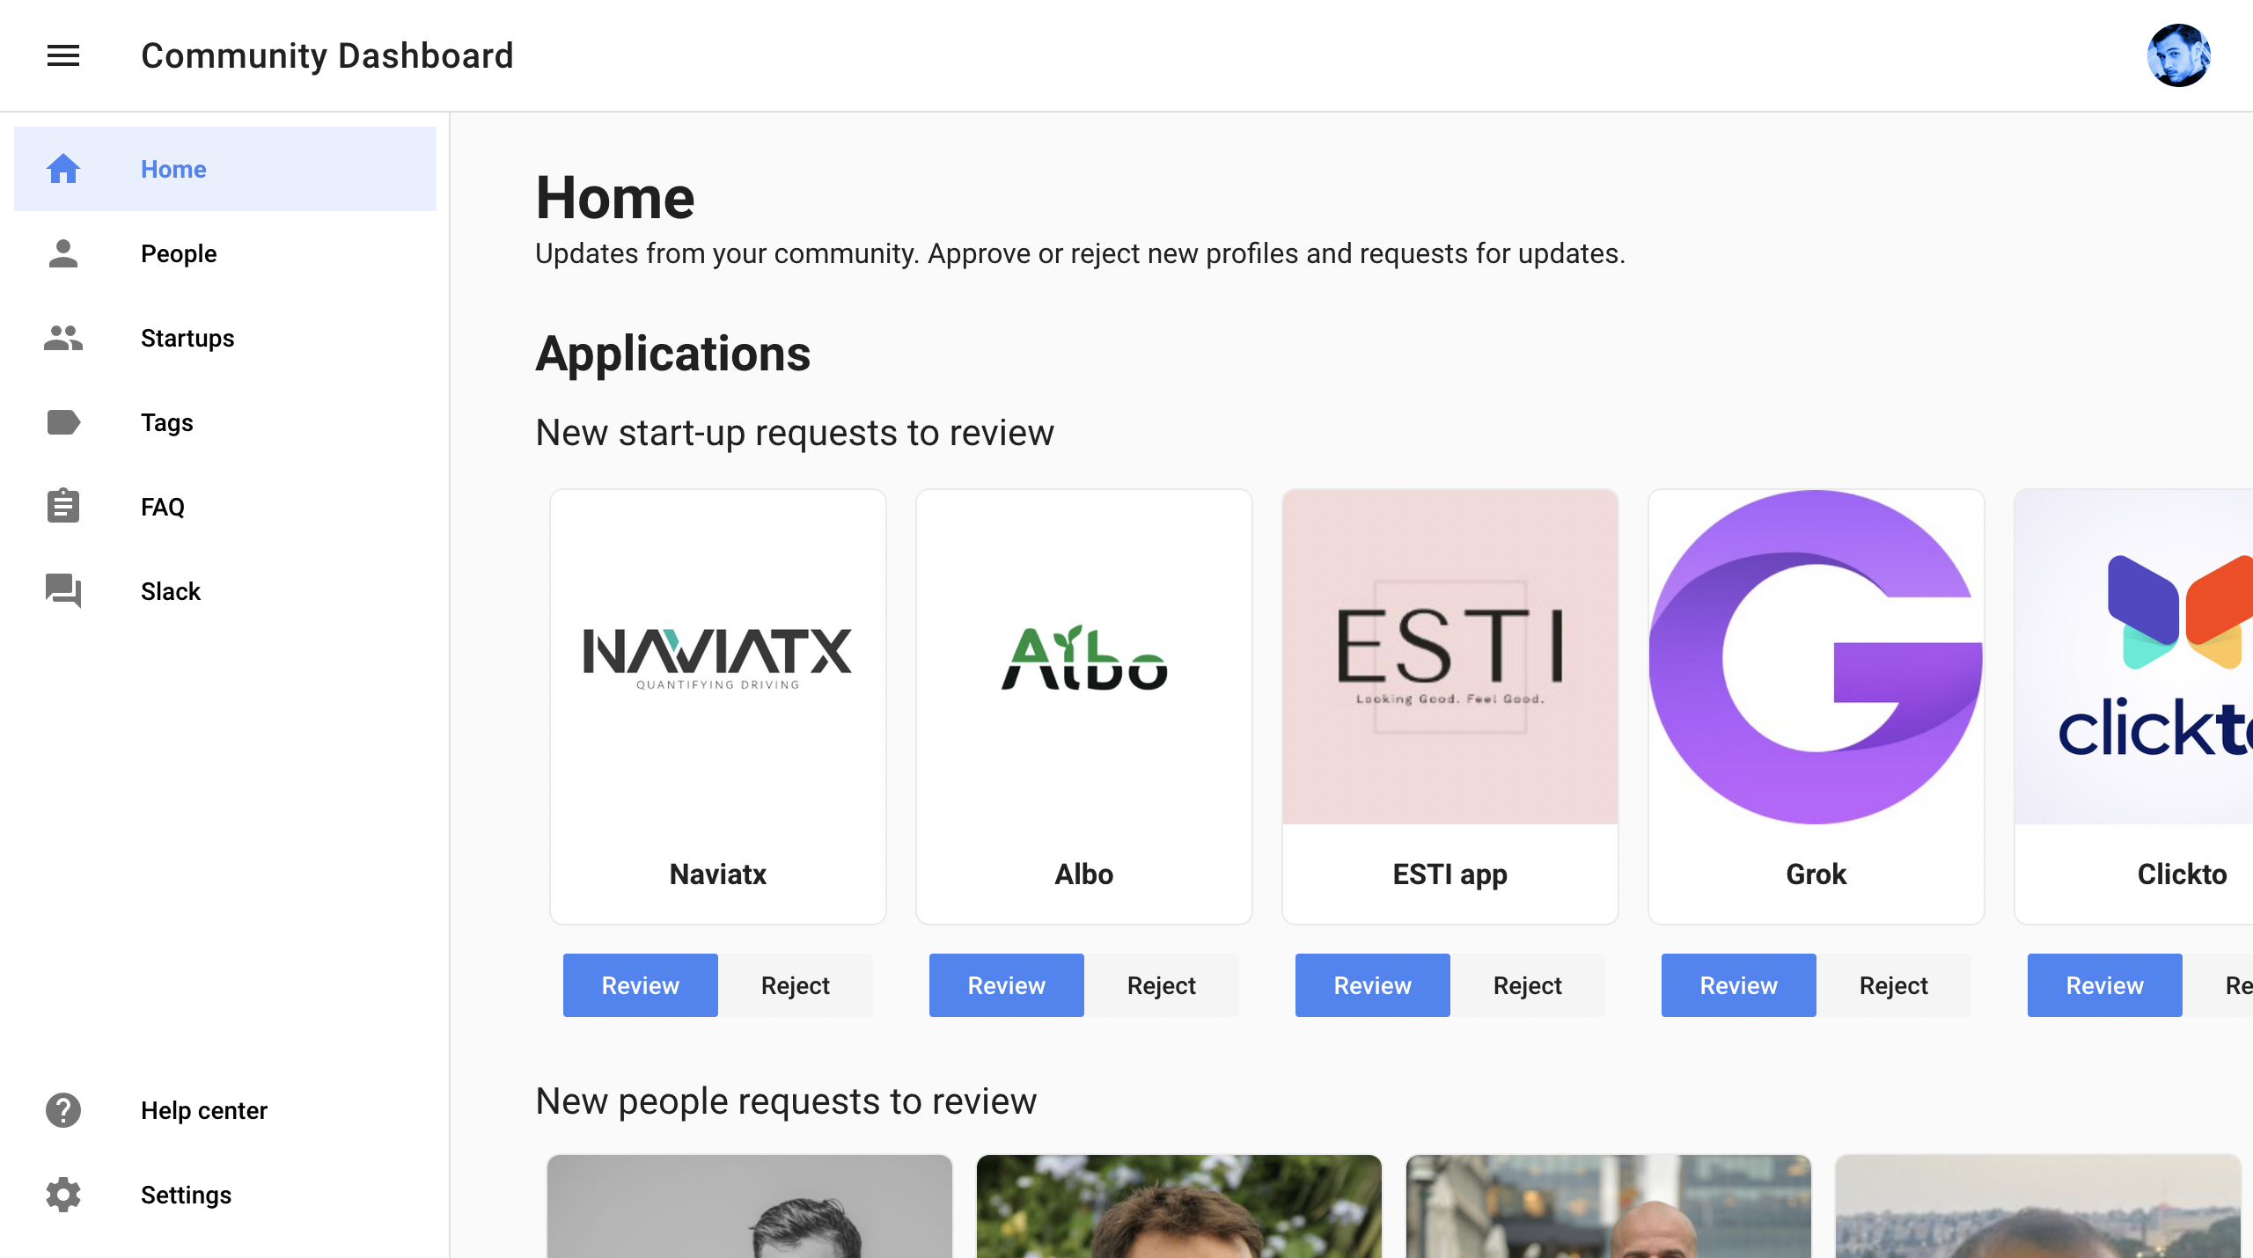The width and height of the screenshot is (2253, 1258).
Task: Open the person photo with green foliage
Action: click(1179, 1206)
